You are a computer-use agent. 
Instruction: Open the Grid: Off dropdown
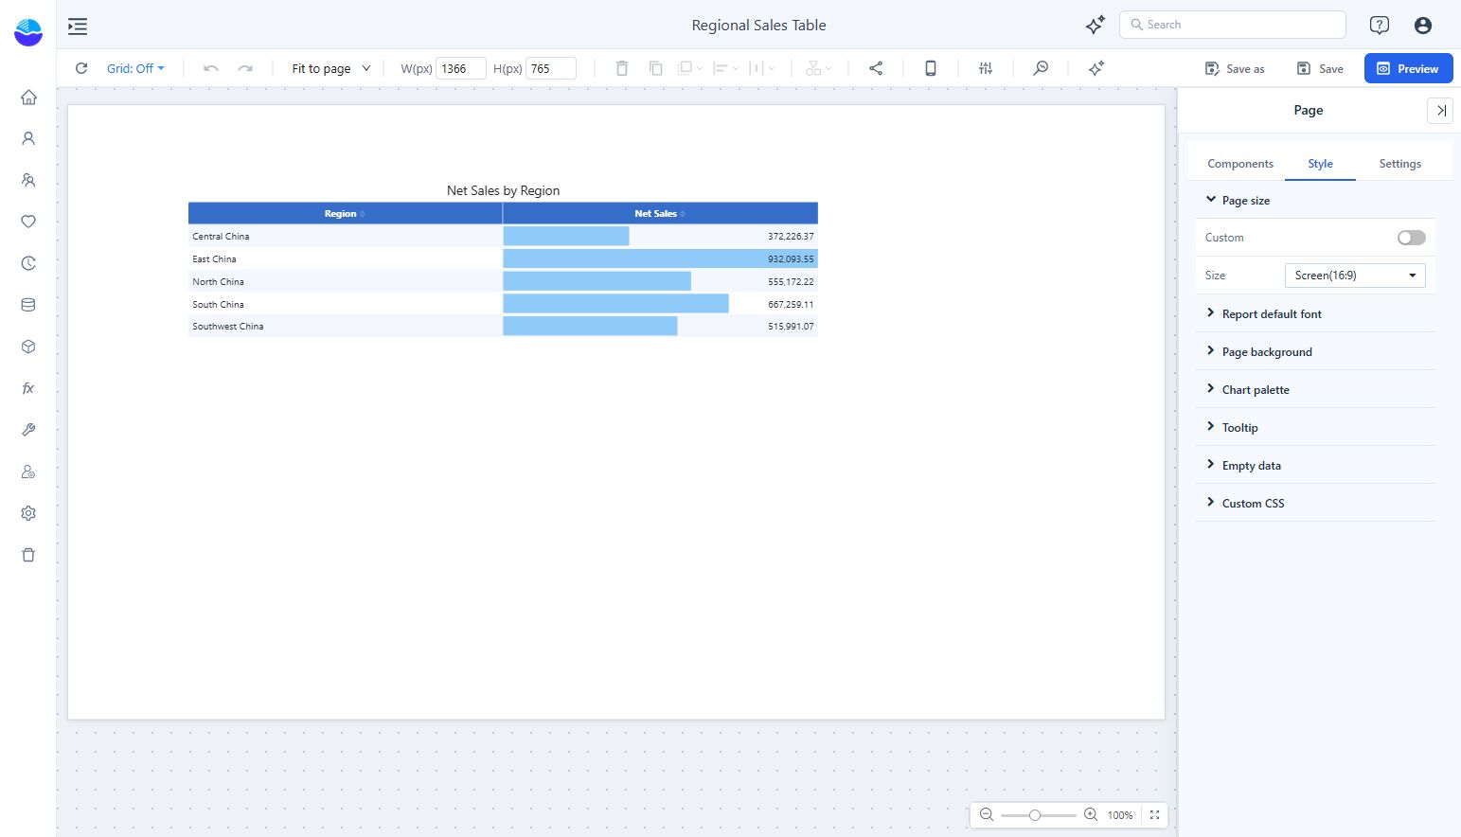(x=135, y=68)
